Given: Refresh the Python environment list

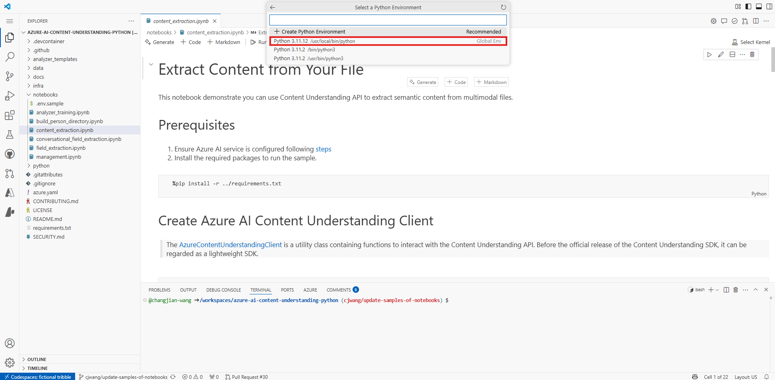Looking at the screenshot, I should tap(503, 7).
